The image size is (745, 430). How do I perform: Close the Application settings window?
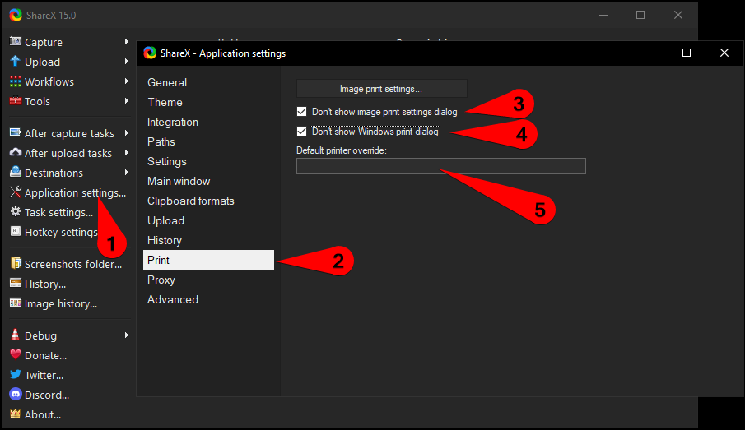click(x=724, y=53)
